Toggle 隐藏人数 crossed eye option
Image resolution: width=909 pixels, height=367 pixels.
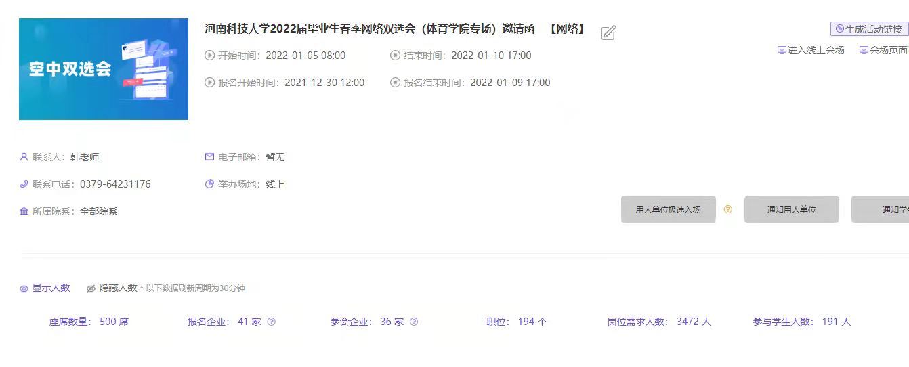[x=112, y=288]
